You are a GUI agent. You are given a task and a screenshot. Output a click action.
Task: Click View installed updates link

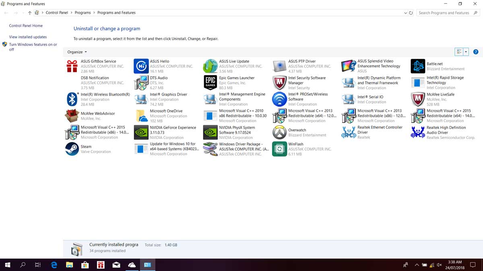pos(28,37)
